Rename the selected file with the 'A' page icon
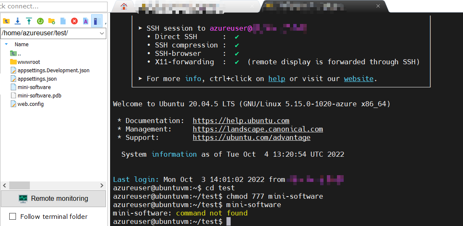The image size is (463, 226). click(86, 21)
